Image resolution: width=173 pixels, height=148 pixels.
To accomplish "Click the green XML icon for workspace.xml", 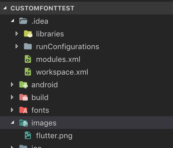I will 28,72.
